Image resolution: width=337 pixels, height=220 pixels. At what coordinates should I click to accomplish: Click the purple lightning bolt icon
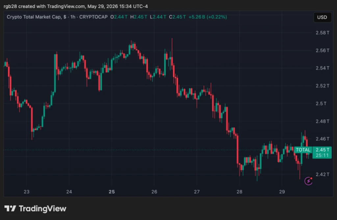pyautogui.click(x=308, y=181)
